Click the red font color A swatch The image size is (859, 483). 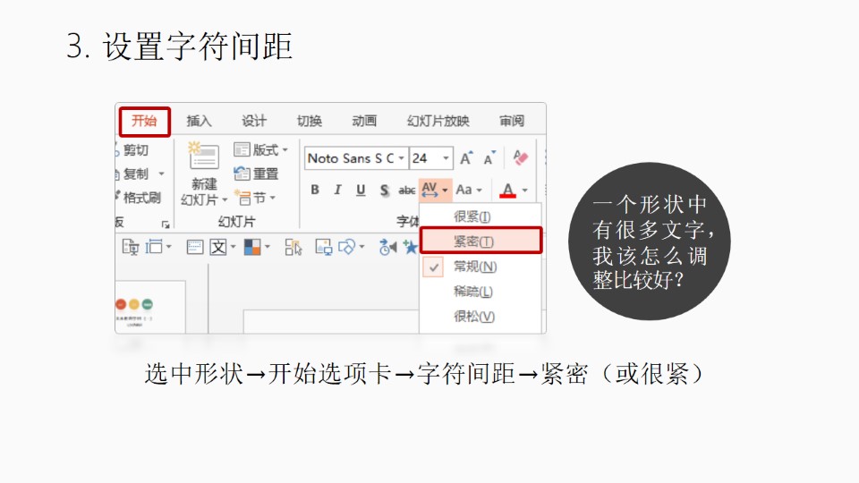coord(507,190)
